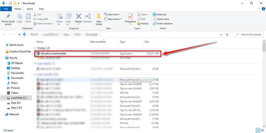Switch to the Home ribbon tab
The width and height of the screenshot is (266, 133).
pyautogui.click(x=18, y=9)
